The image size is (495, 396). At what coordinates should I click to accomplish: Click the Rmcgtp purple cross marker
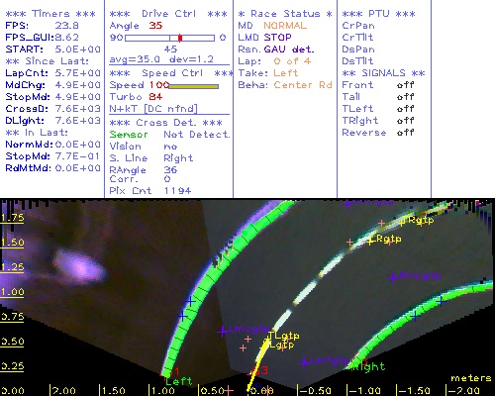pyautogui.click(x=393, y=277)
